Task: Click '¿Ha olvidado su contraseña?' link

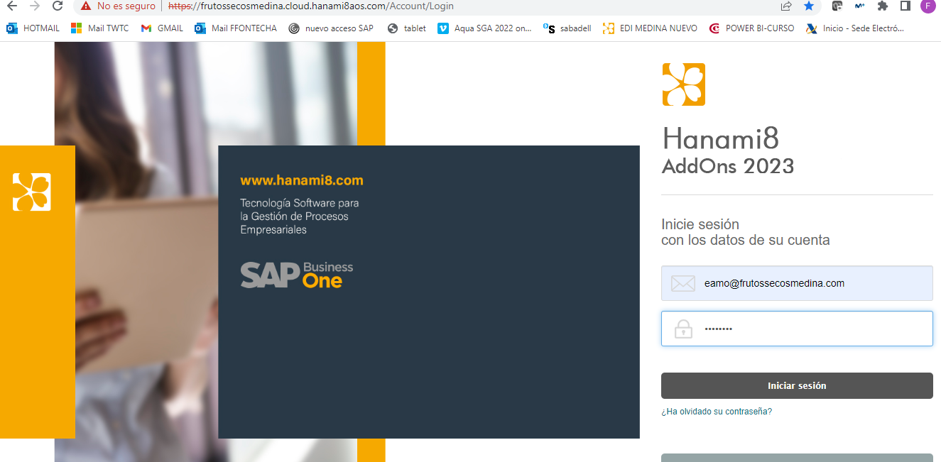Action: coord(717,412)
